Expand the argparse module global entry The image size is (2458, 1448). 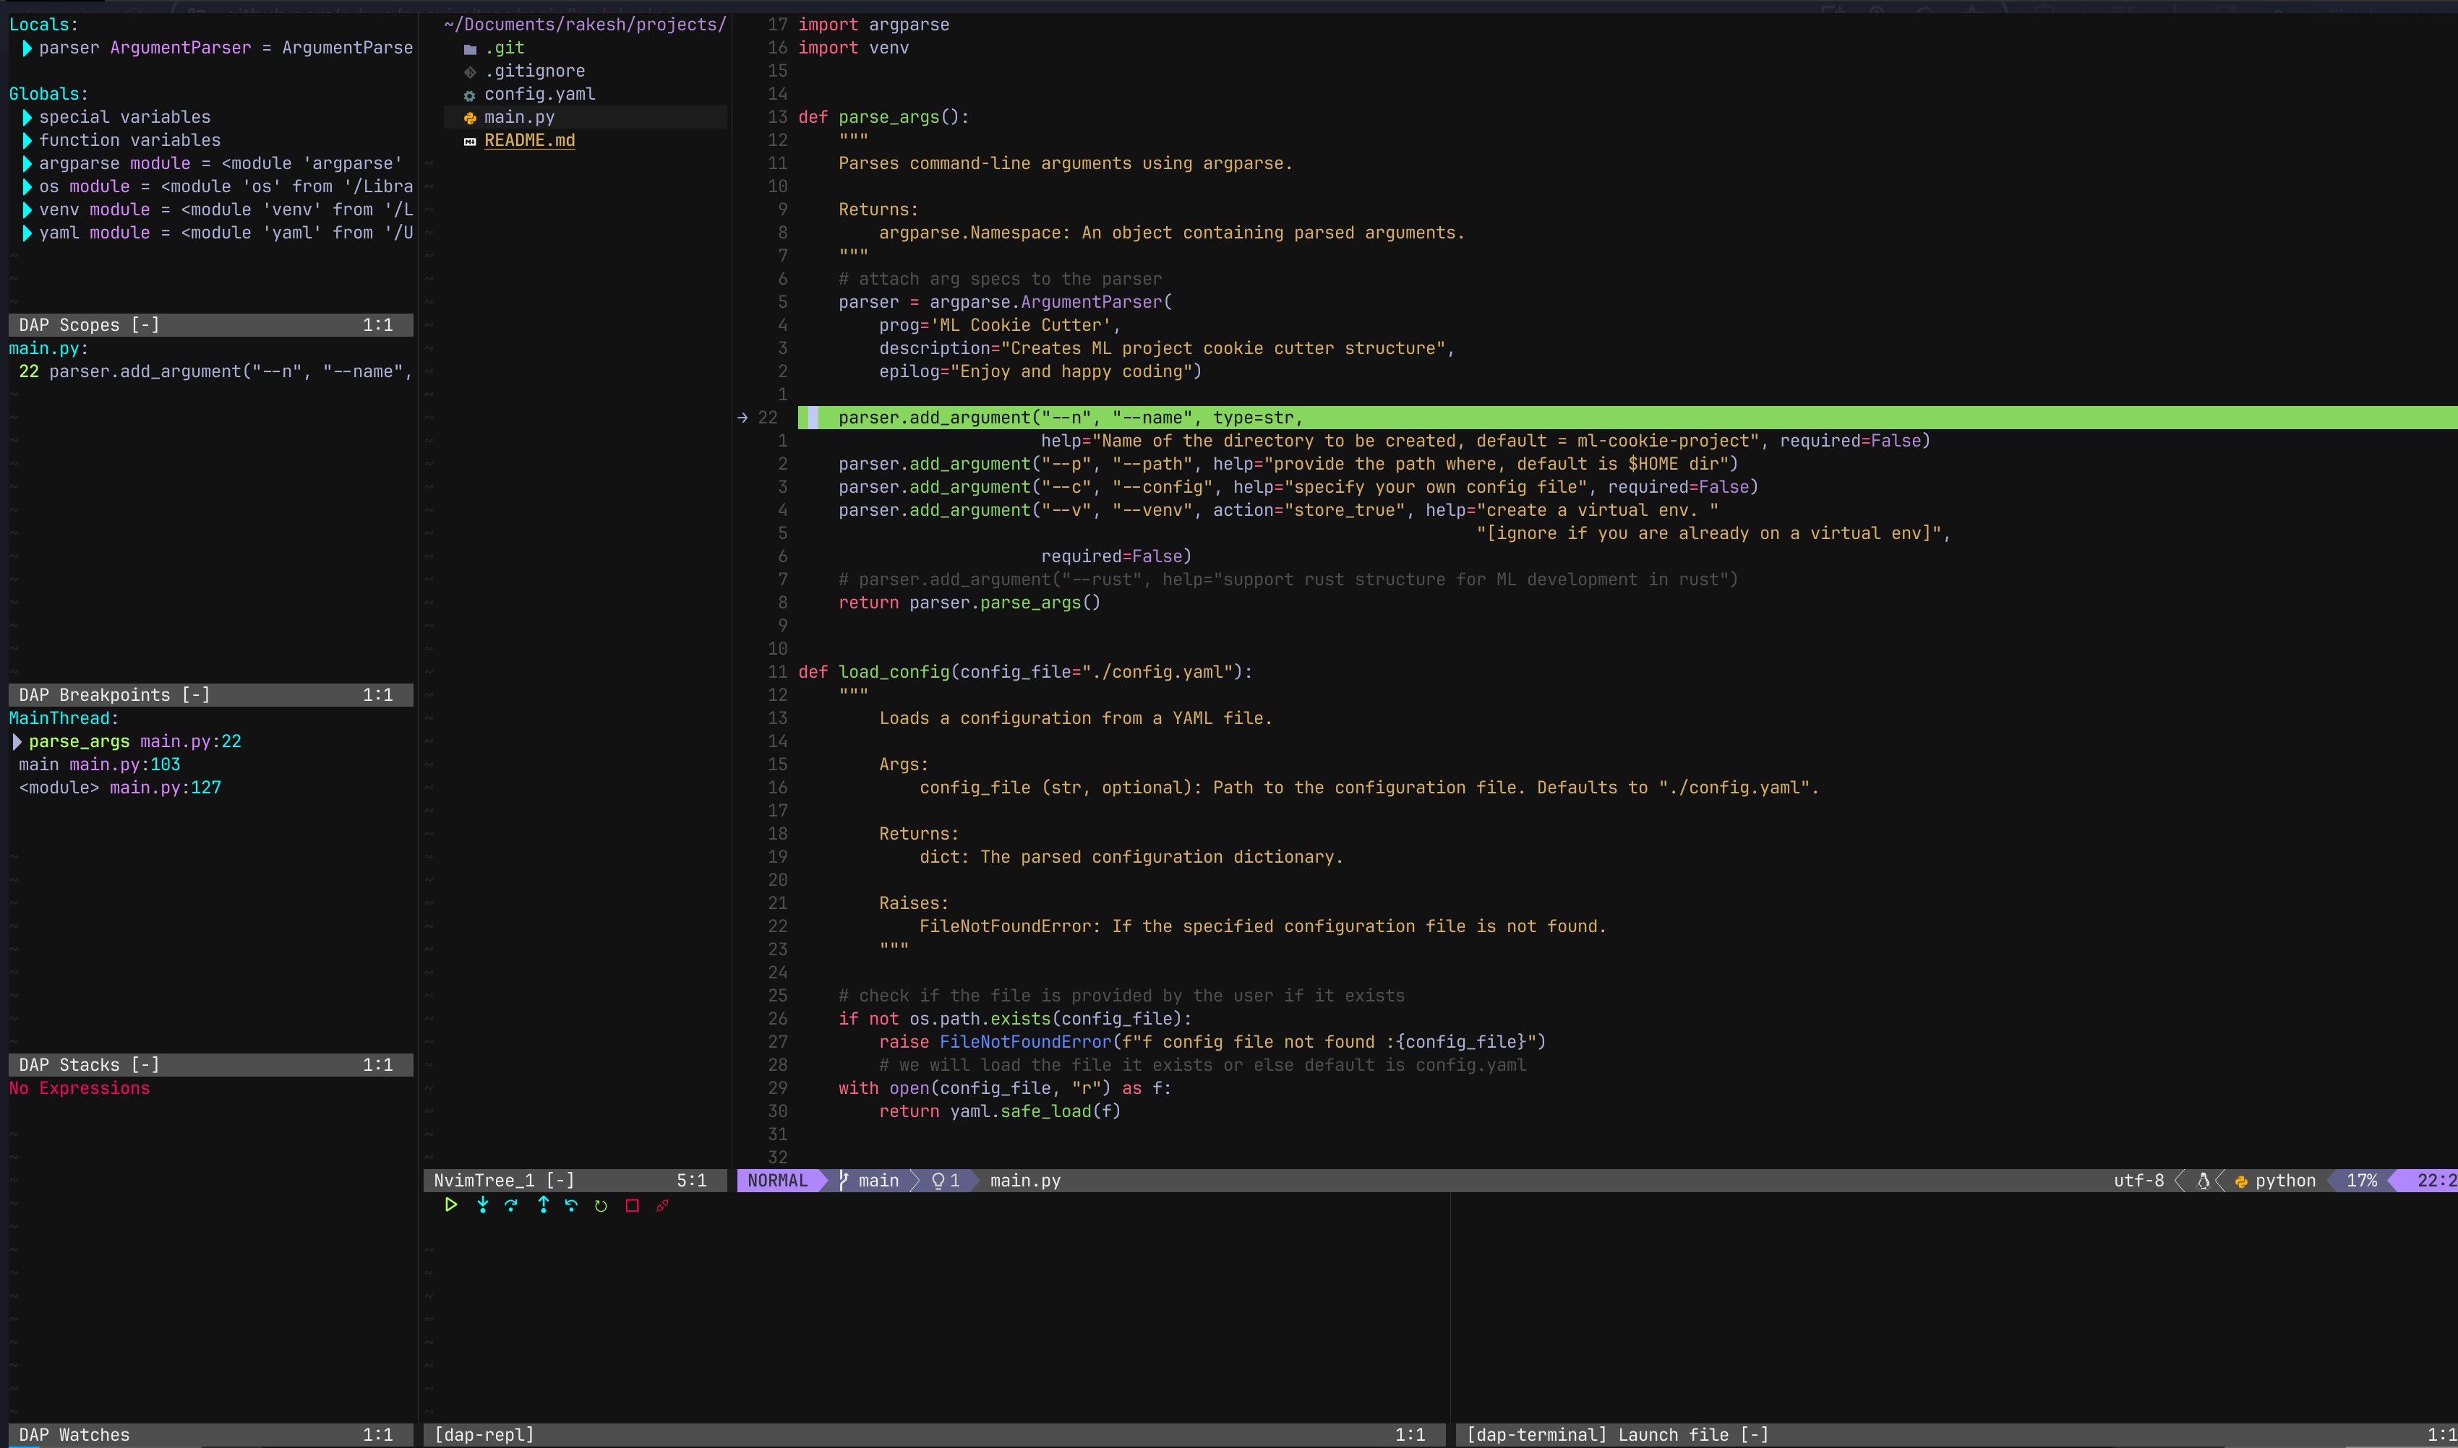(27, 163)
